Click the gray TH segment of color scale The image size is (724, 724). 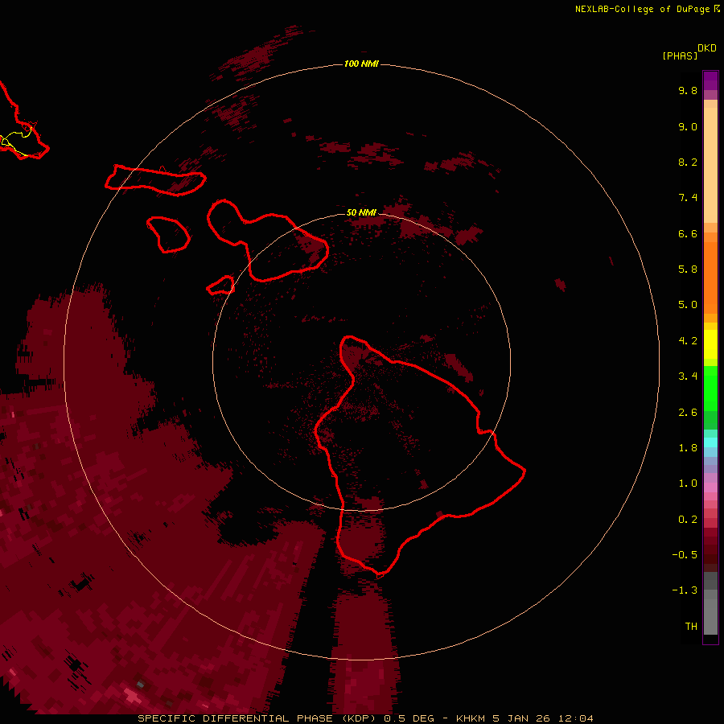tap(710, 616)
